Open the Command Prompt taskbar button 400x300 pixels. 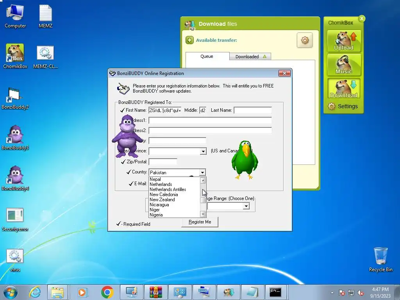[276, 292]
